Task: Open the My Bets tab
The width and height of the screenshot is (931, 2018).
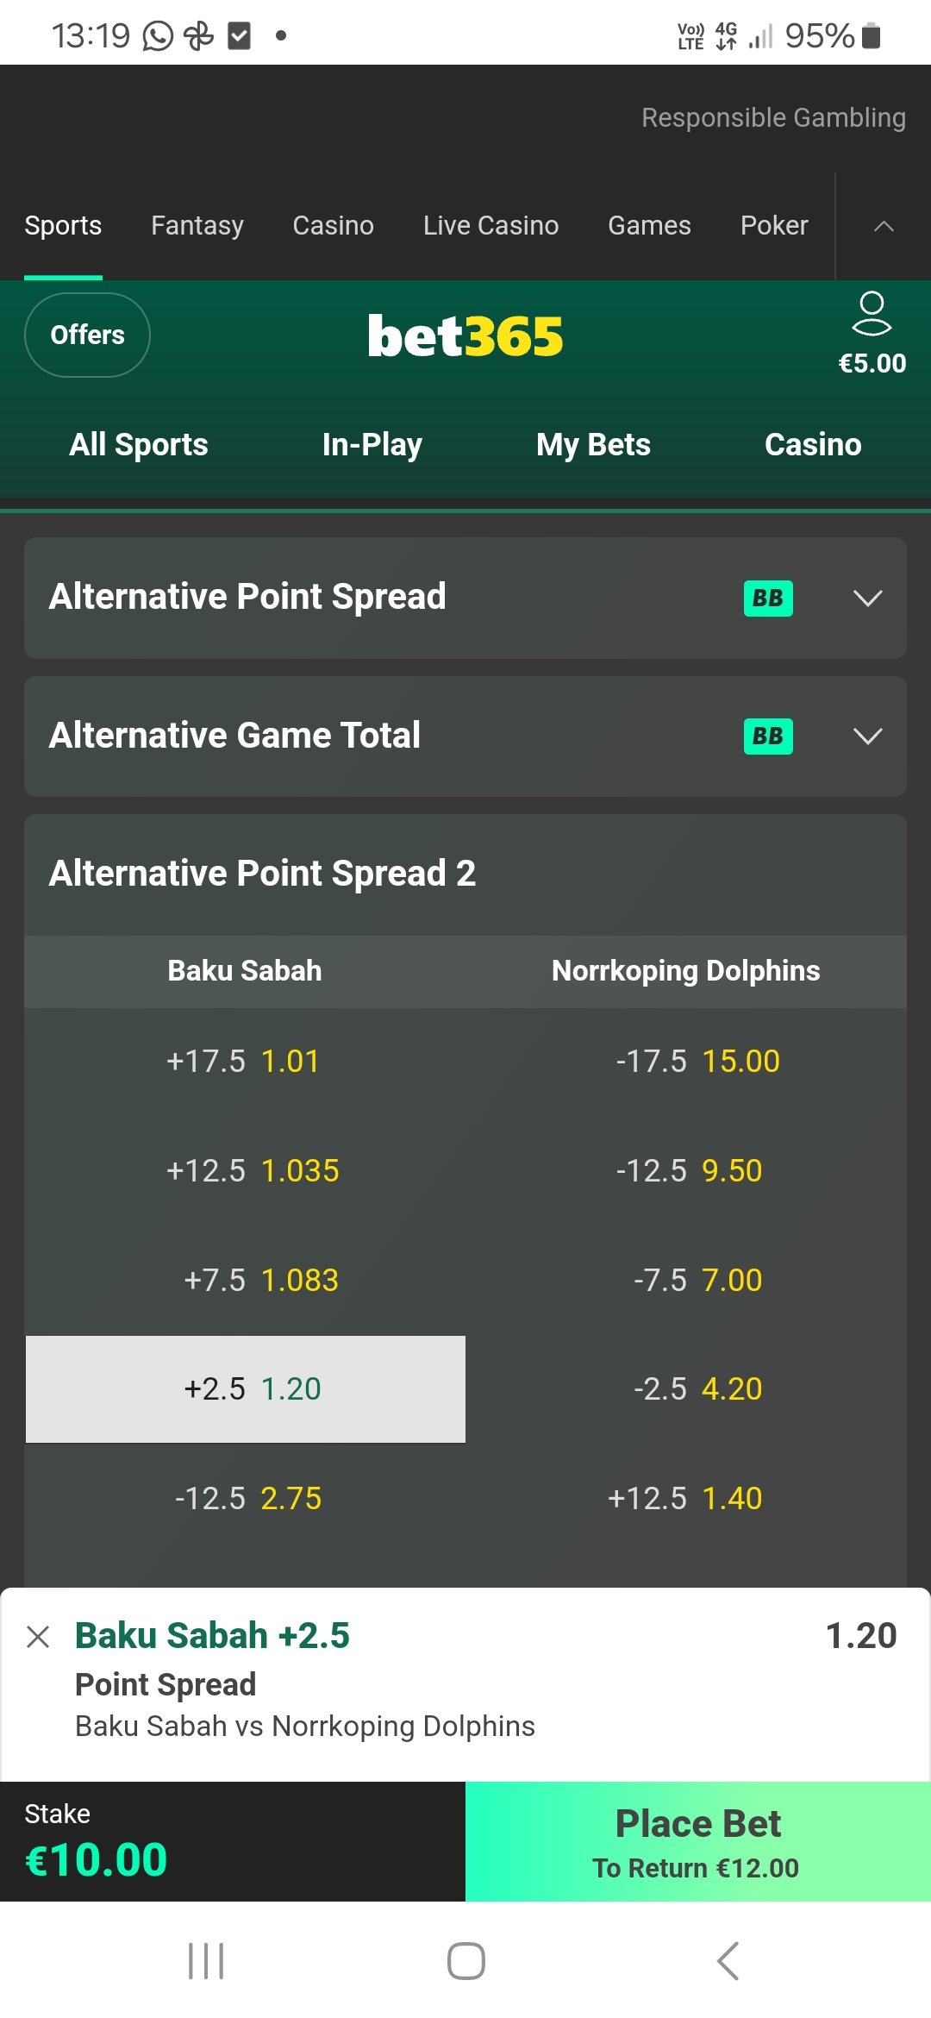Action: (593, 444)
